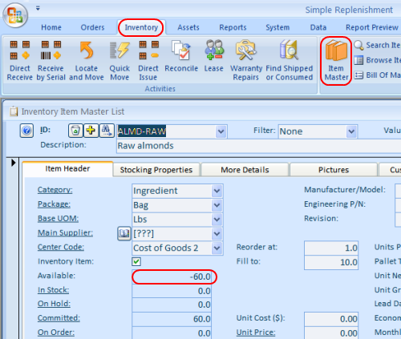Switch to Stocking Properties tab
The image size is (401, 339).
coord(156,170)
